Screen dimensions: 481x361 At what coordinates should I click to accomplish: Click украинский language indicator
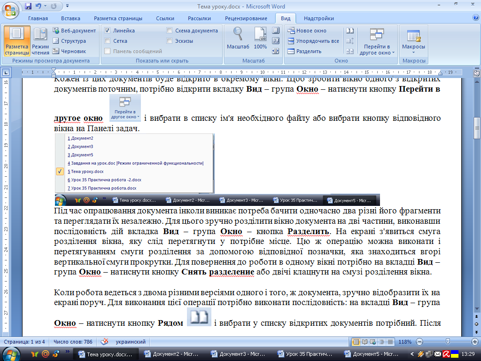[131, 342]
